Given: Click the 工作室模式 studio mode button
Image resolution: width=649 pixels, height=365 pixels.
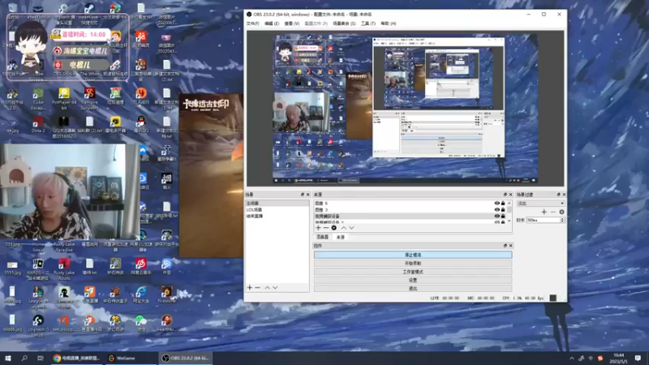Looking at the screenshot, I should point(413,272).
